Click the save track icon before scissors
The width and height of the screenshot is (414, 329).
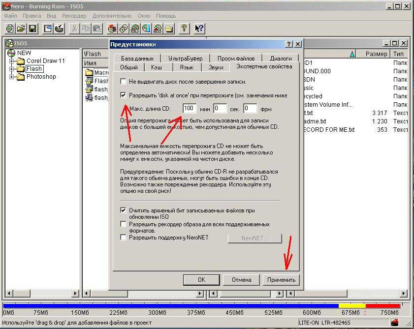(x=59, y=28)
